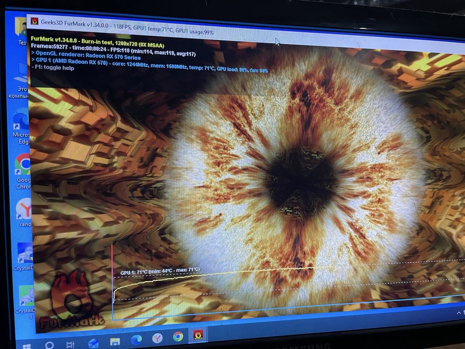Launch Outlook from the taskbar
Viewport: 465px width, 349px height.
pos(93,344)
